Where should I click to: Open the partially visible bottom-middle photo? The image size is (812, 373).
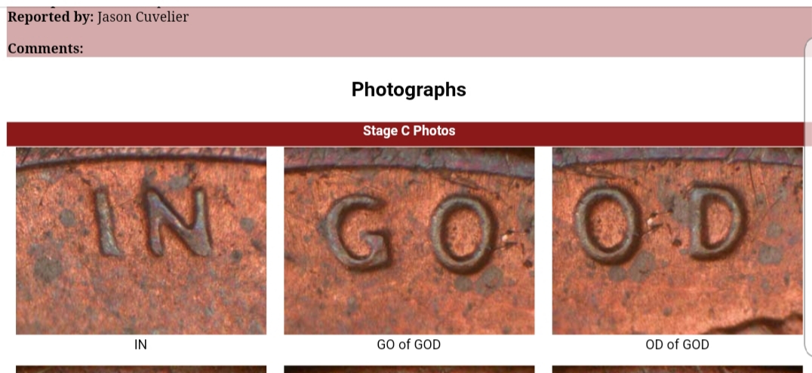coord(409,369)
